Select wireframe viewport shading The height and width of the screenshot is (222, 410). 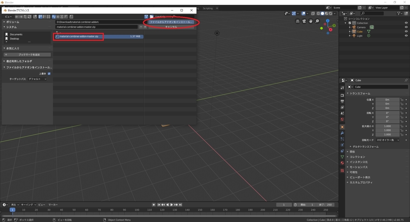318,13
